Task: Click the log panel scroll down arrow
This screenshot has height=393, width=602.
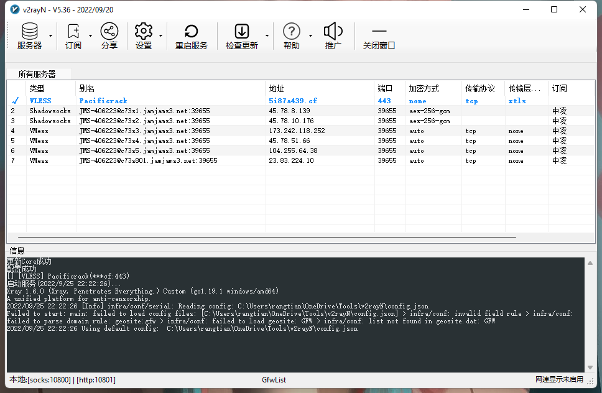Action: coord(590,368)
